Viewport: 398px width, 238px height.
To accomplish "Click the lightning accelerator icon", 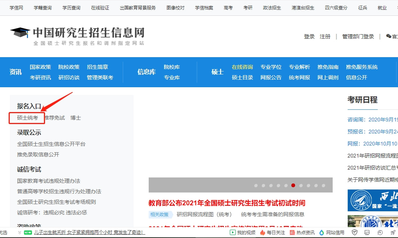I will click(380, 232).
